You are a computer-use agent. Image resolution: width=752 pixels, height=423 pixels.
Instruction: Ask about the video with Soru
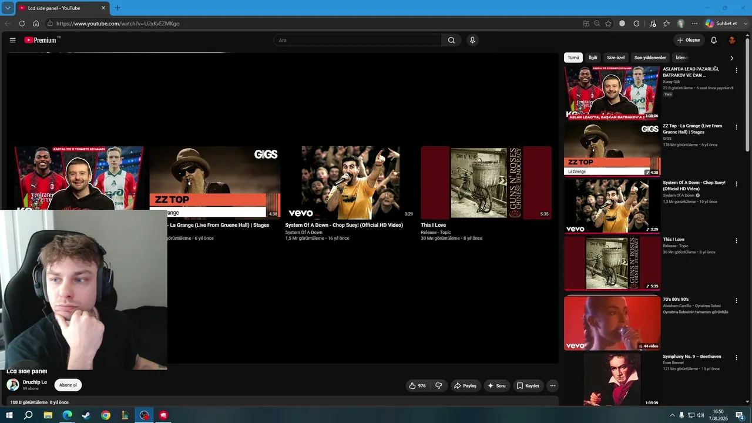[x=496, y=386]
